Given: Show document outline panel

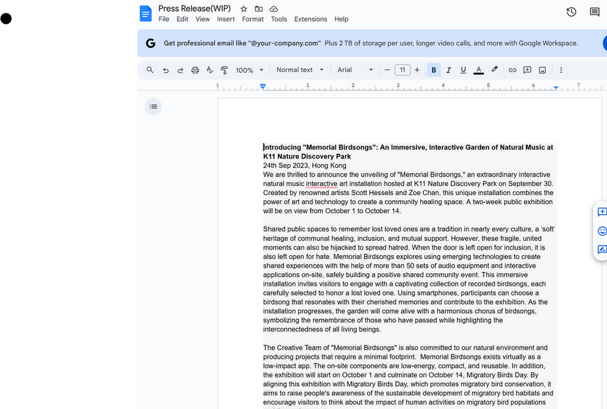Looking at the screenshot, I should (x=153, y=107).
